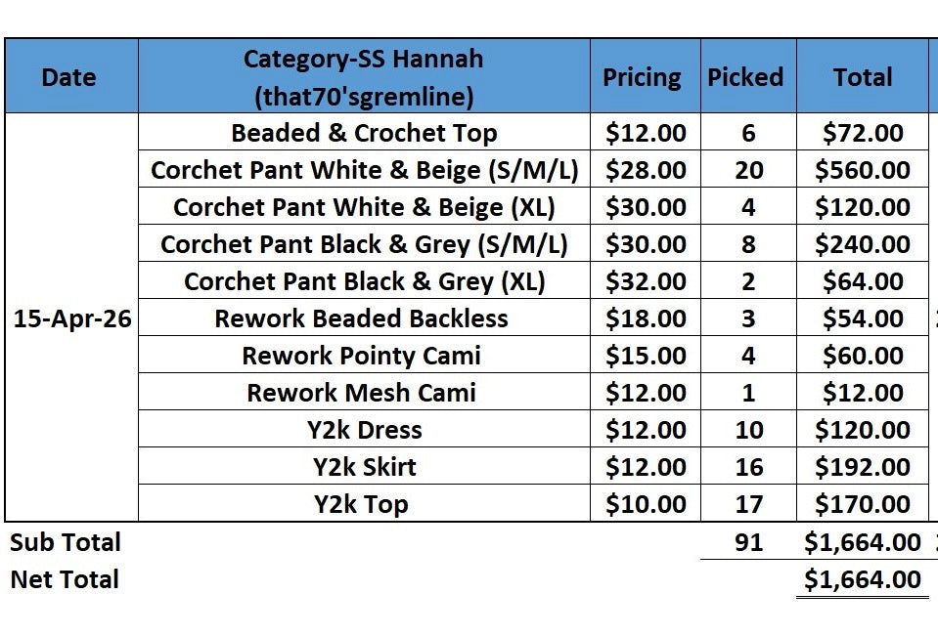Select Corchet Pant White & Beige (XL) cell

tap(364, 206)
